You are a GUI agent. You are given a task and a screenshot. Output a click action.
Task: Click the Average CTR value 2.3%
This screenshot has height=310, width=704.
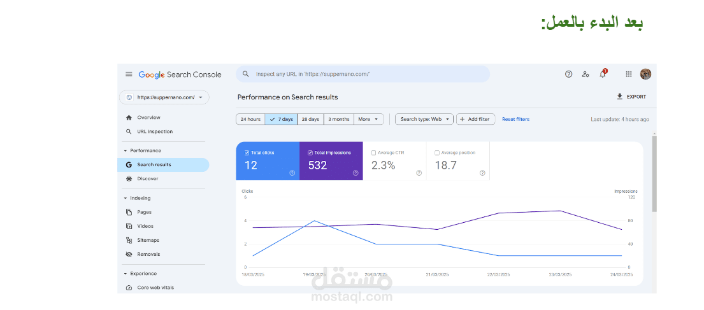pos(384,165)
